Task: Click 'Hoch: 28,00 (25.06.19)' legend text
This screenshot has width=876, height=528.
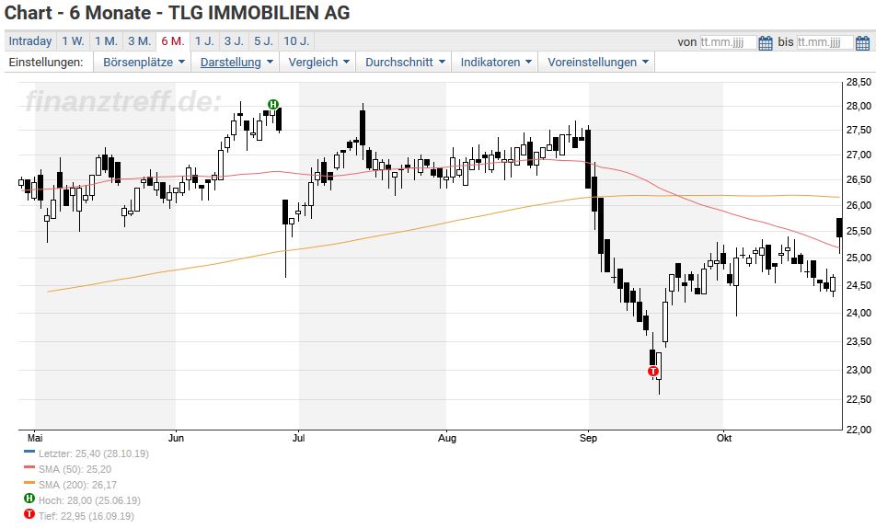Action: (89, 500)
